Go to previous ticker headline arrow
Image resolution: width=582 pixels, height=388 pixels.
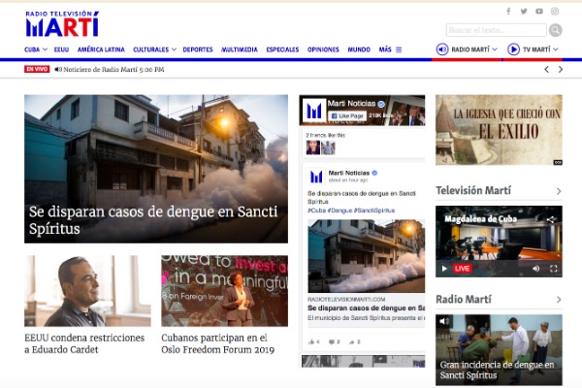click(546, 70)
